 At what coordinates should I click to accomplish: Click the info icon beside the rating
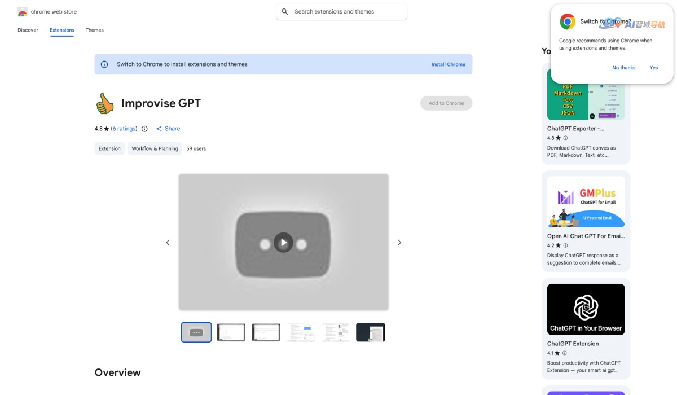[145, 129]
